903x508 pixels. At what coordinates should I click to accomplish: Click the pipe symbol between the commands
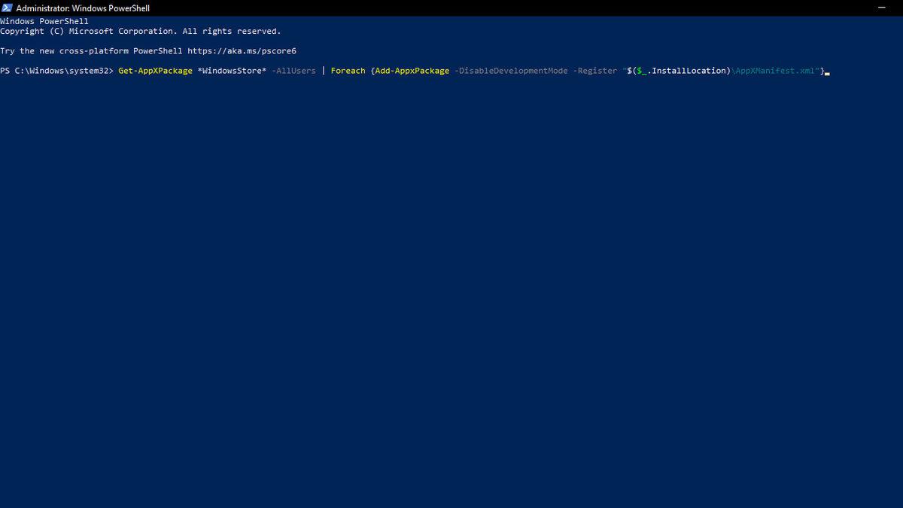(x=324, y=70)
